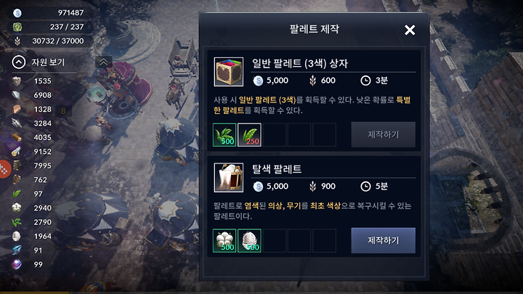Click the 탈색 팔레트 item icon
523x294 pixels.
(x=229, y=178)
